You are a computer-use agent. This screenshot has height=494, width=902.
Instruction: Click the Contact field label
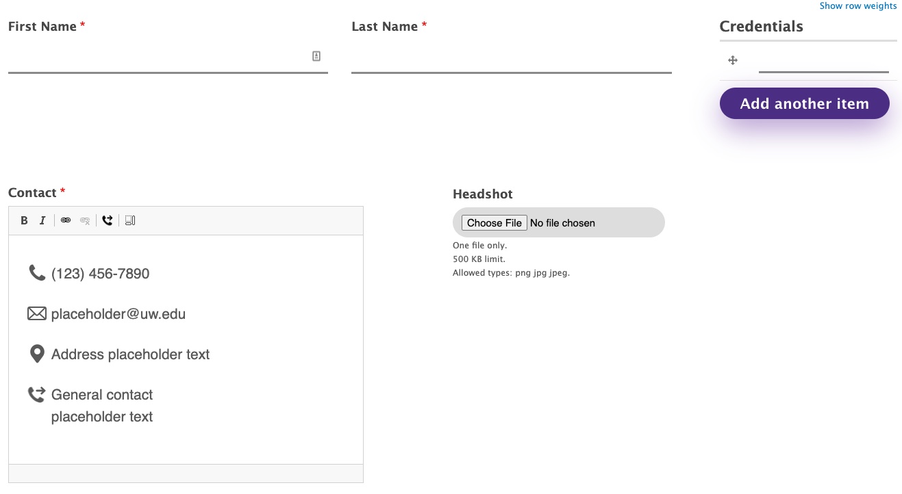[x=32, y=192]
